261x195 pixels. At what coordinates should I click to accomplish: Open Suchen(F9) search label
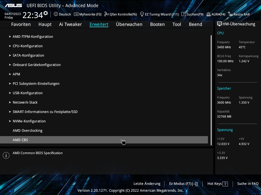[x=195, y=14]
